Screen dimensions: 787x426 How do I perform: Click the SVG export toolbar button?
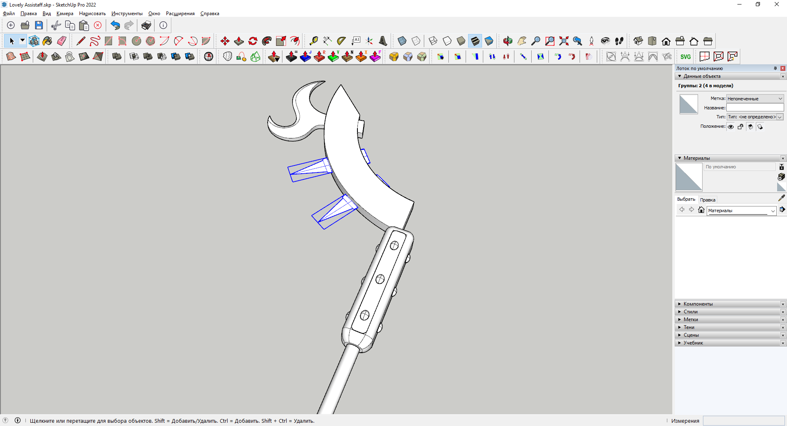pos(685,57)
